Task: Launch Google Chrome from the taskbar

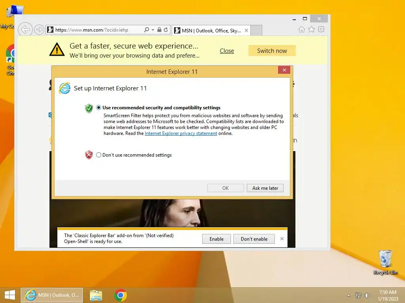Action: (x=120, y=295)
